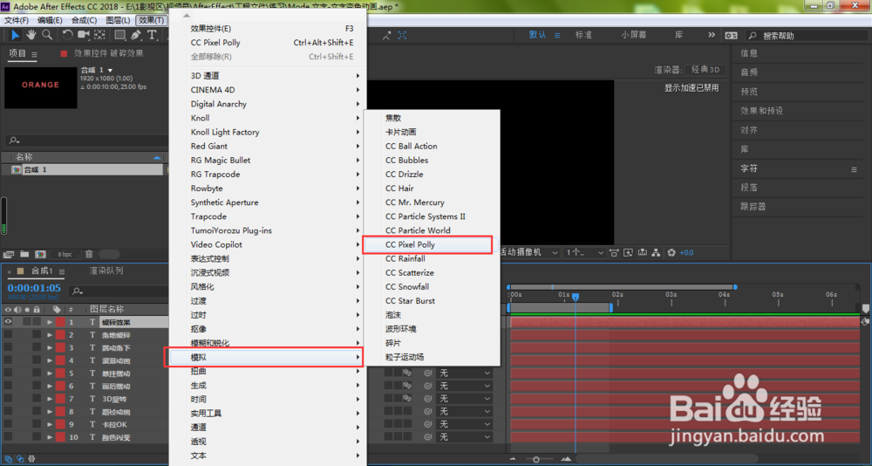This screenshot has height=466, width=872.
Task: Switch to the 渲染队列 tab
Action: [106, 271]
